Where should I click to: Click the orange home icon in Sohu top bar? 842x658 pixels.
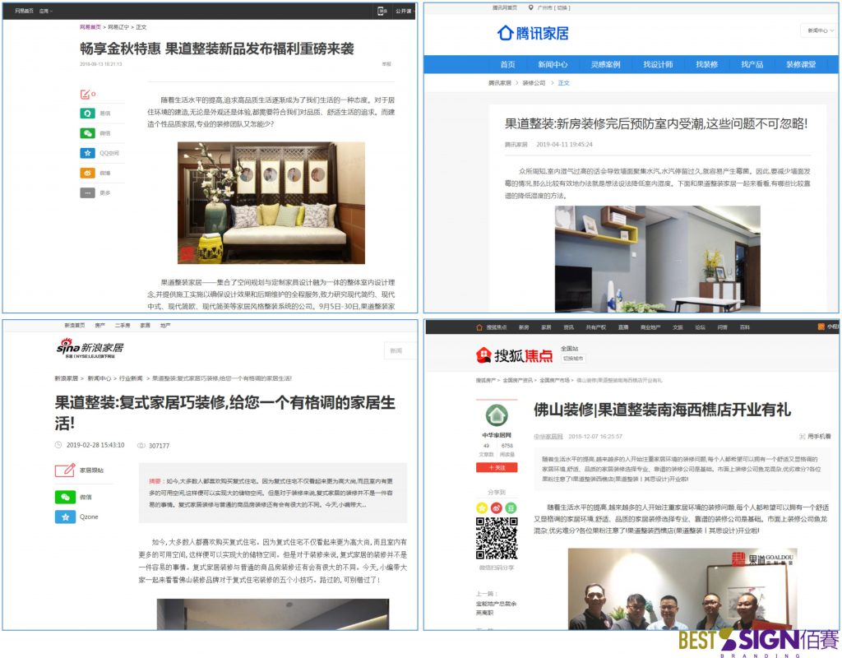(479, 327)
